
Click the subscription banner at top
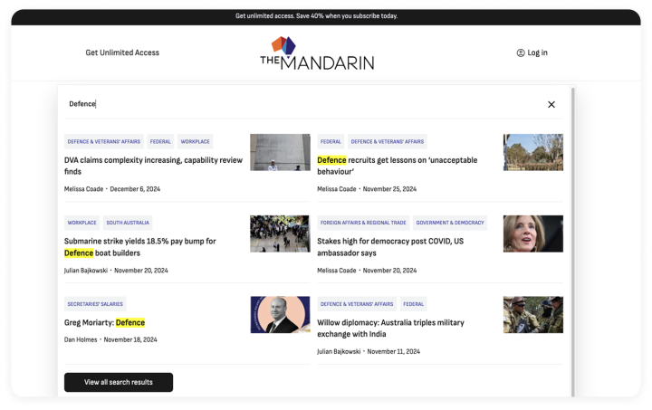tap(316, 15)
